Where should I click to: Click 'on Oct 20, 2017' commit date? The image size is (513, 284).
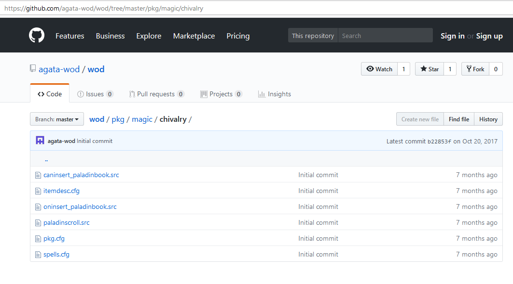[475, 142]
